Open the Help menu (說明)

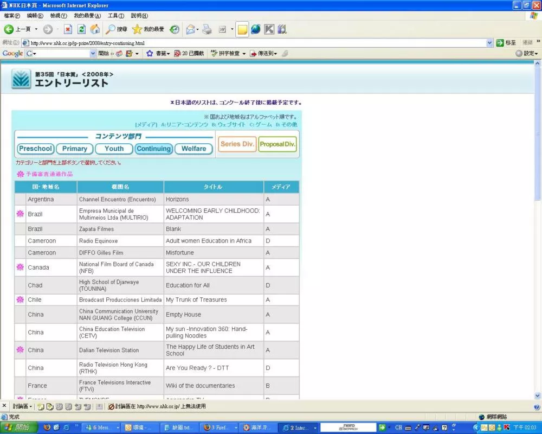[139, 16]
